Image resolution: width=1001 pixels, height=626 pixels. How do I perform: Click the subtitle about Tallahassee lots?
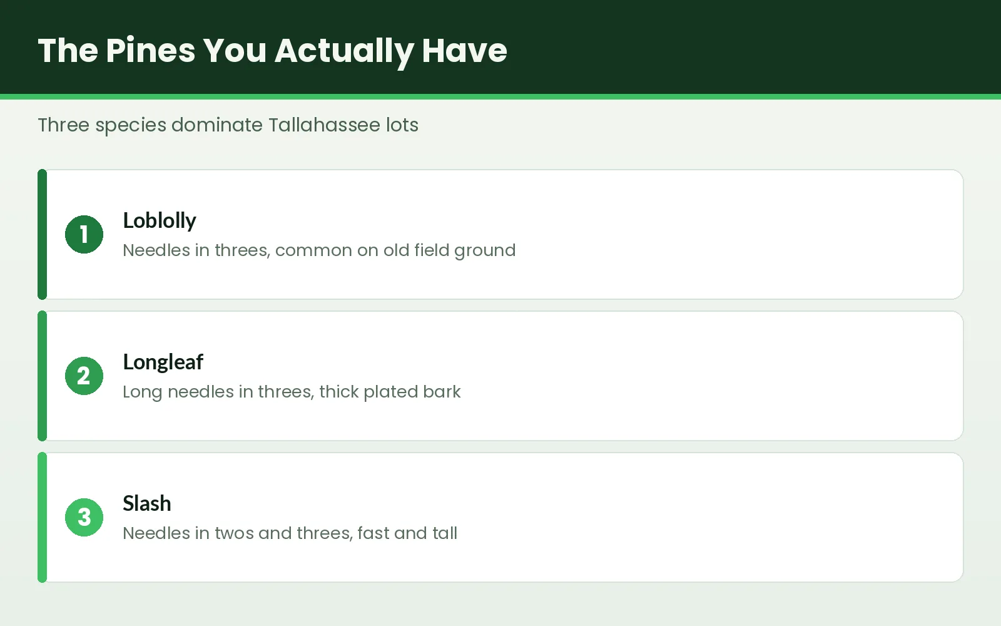[228, 125]
